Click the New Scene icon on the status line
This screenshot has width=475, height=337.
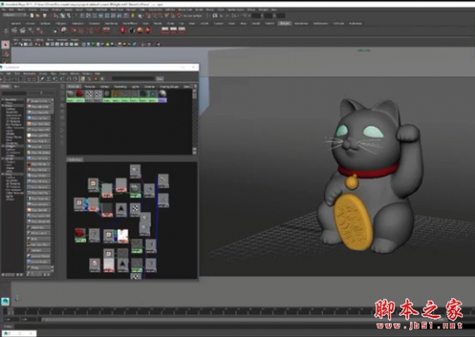(x=32, y=16)
